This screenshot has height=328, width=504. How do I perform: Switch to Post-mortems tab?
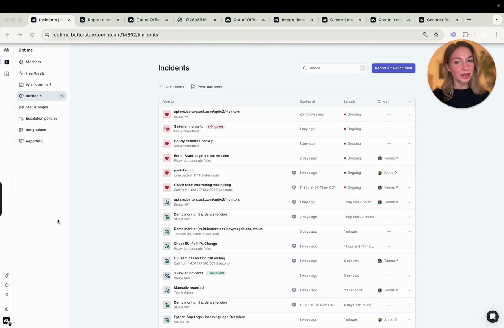(206, 87)
